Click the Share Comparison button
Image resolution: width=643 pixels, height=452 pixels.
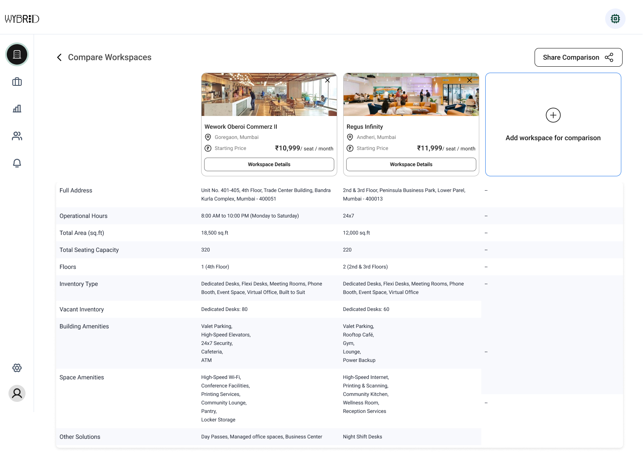pos(578,57)
